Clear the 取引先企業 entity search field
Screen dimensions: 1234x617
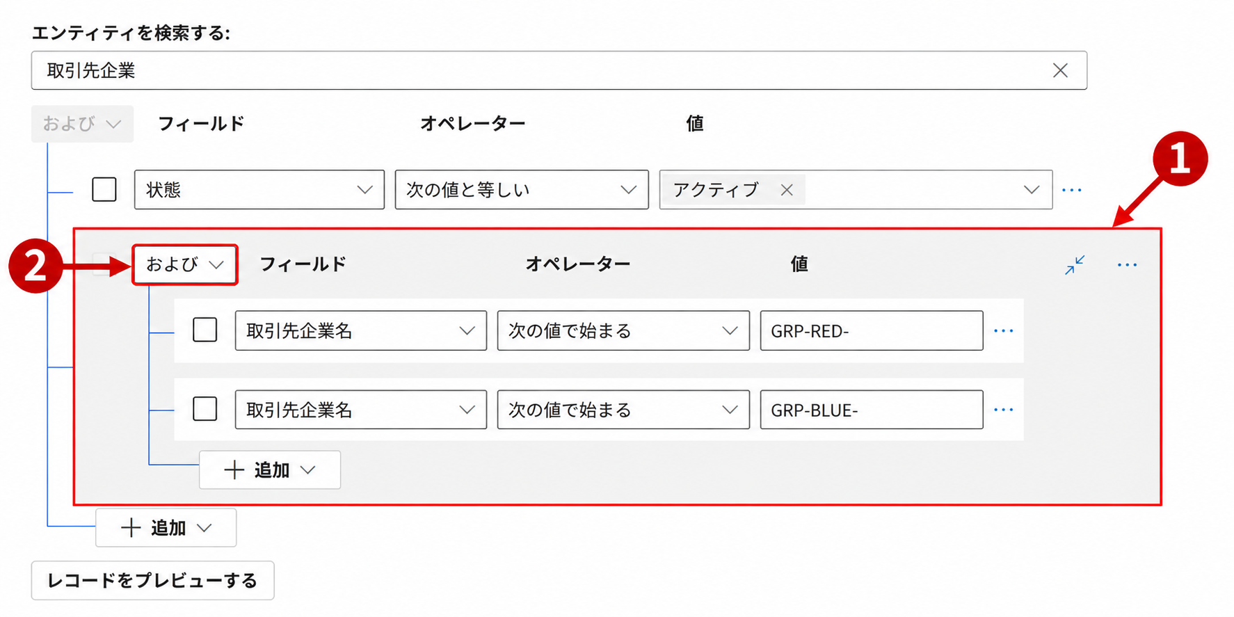point(1060,70)
